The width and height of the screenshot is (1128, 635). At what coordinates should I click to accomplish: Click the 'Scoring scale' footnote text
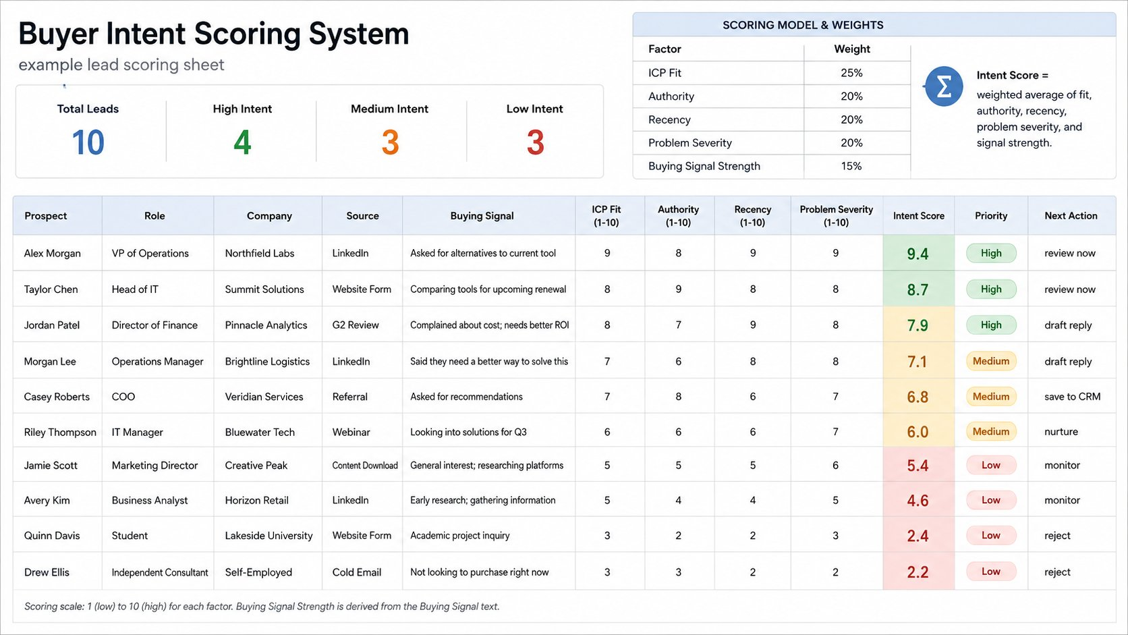(x=262, y=606)
